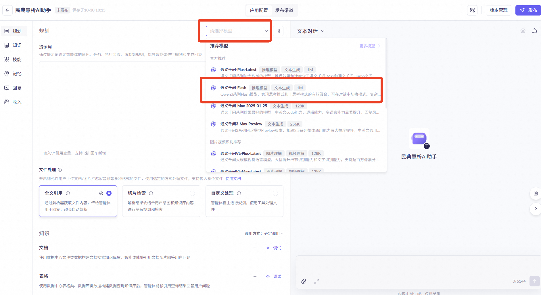Click 调试 for the 文档 section

[x=274, y=248]
